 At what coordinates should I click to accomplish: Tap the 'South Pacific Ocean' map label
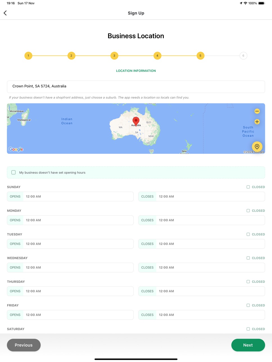point(248,131)
